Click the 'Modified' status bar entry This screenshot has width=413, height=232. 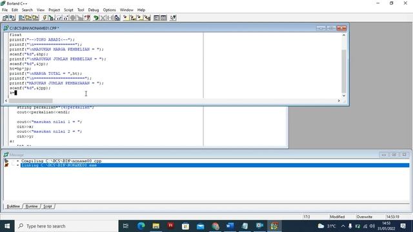337,217
